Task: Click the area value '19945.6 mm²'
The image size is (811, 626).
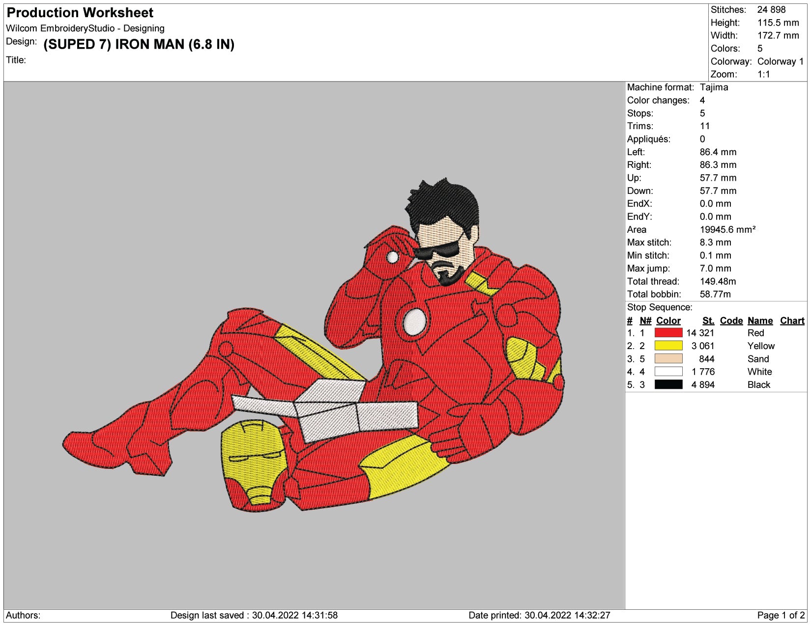Action: pyautogui.click(x=727, y=230)
